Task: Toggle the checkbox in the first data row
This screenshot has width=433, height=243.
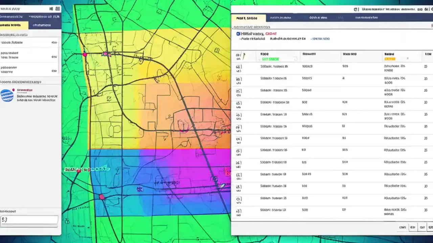Action: click(x=239, y=66)
